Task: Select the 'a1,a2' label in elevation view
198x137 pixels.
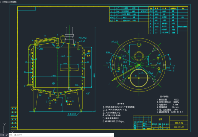Action: [82, 41]
